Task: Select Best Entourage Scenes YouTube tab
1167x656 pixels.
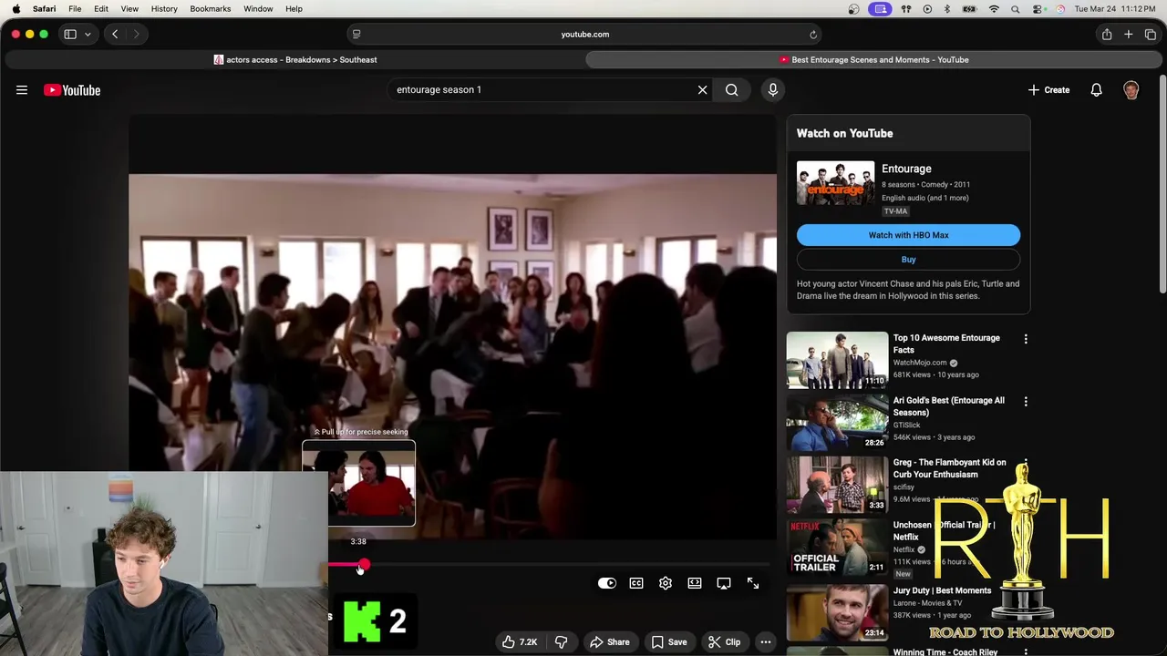Action: (x=873, y=60)
